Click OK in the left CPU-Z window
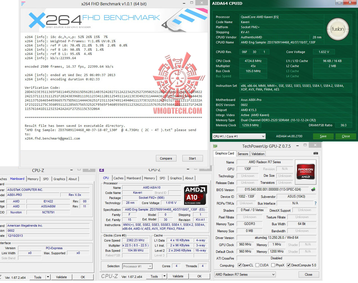 83,277
